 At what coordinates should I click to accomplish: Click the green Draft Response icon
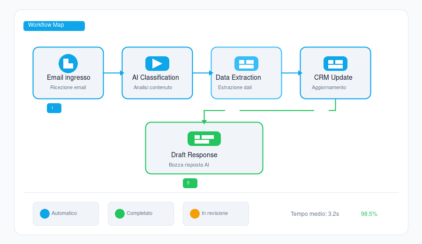click(x=204, y=139)
